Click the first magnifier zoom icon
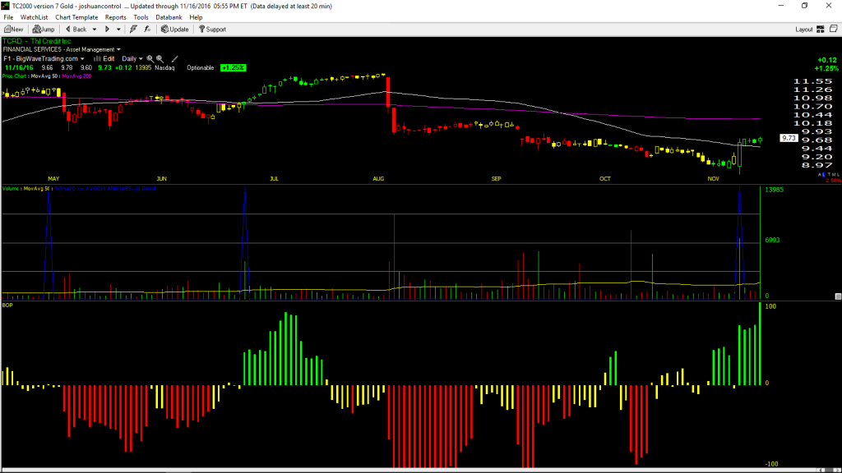The image size is (842, 473). click(x=150, y=59)
